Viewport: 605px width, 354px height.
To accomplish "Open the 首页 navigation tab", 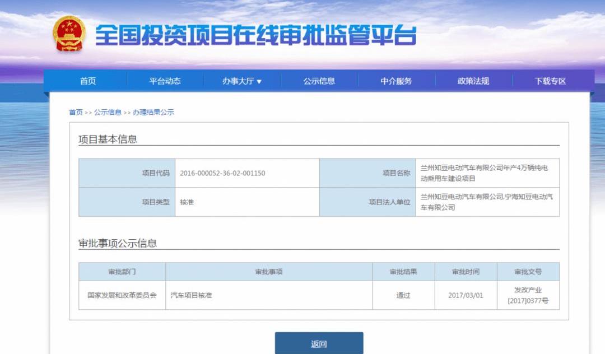I will pos(88,81).
